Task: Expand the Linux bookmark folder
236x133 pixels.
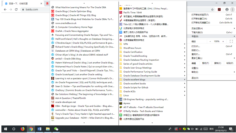Action: pyautogui.click(x=152, y=95)
